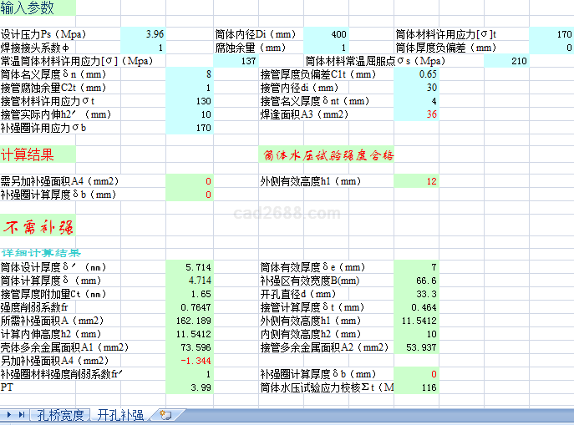Click cylinder allowable stress cell showing 170 at top right
Screen dimensions: 574x425
coord(551,34)
